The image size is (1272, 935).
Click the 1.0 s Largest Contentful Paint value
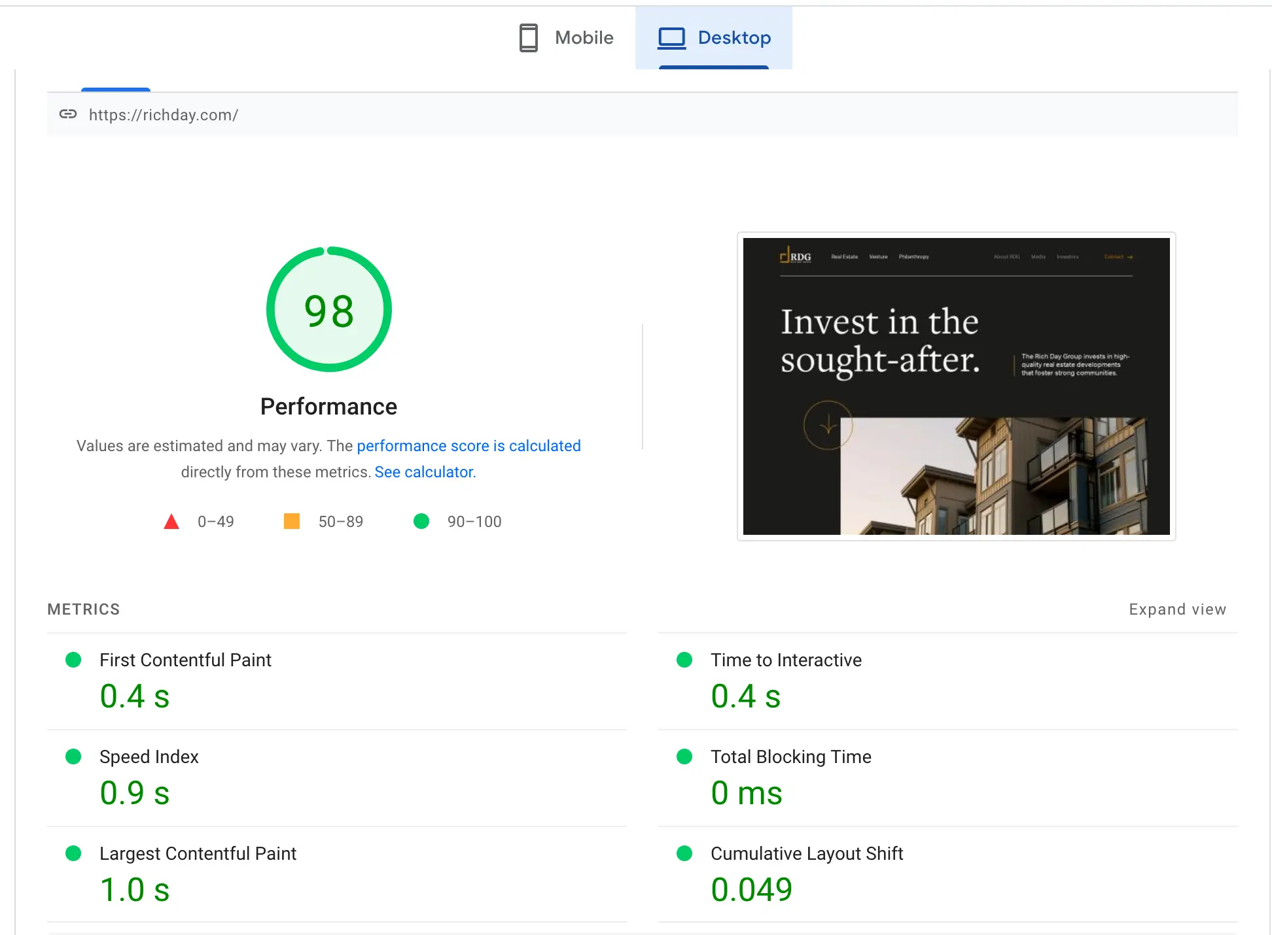135,890
